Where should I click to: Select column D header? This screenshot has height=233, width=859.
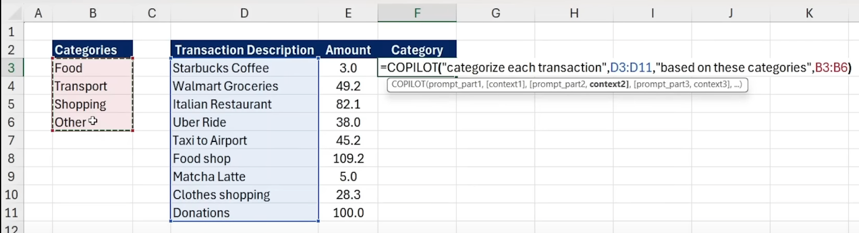(244, 13)
